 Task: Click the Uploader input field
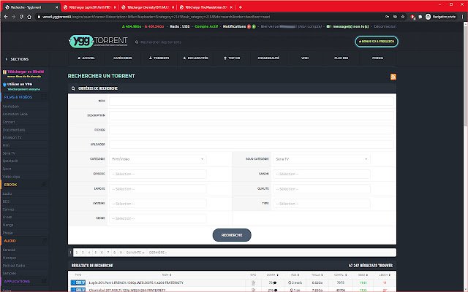[252, 145]
